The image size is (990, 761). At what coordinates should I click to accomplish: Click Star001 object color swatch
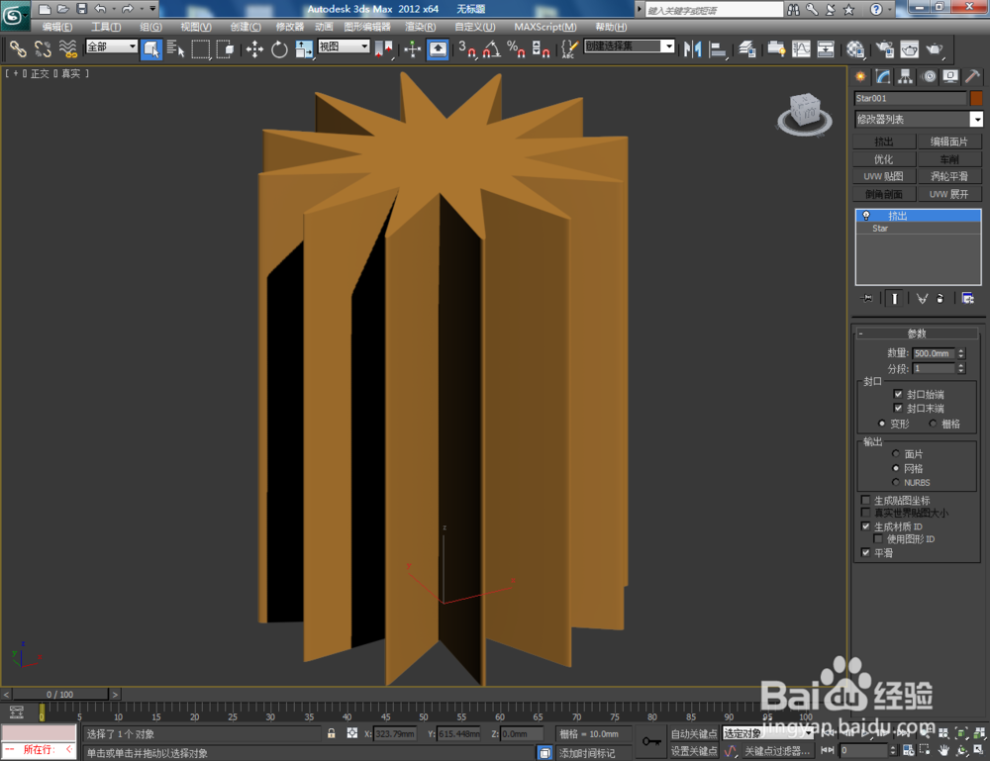[977, 98]
